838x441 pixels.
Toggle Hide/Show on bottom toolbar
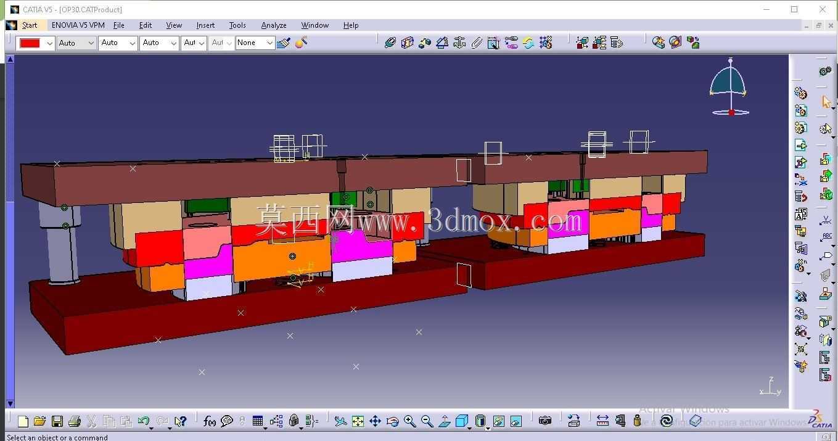[x=498, y=421]
